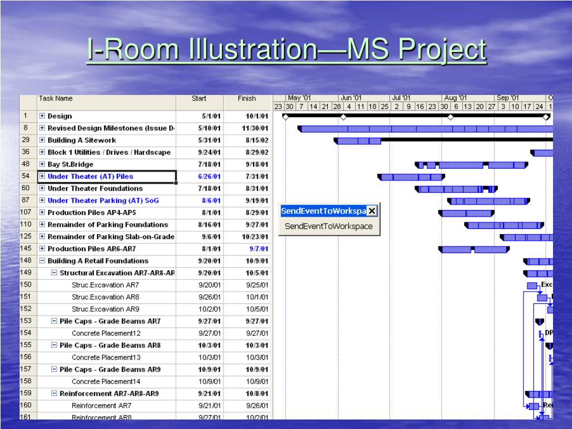This screenshot has height=429, width=572.
Task: Click the 8/6/01 start date cell
Action: pos(199,201)
